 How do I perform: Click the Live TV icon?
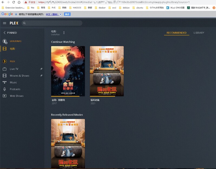tap(5, 69)
